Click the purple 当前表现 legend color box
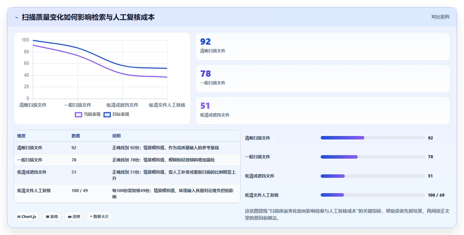The width and height of the screenshot is (464, 235). click(78, 114)
